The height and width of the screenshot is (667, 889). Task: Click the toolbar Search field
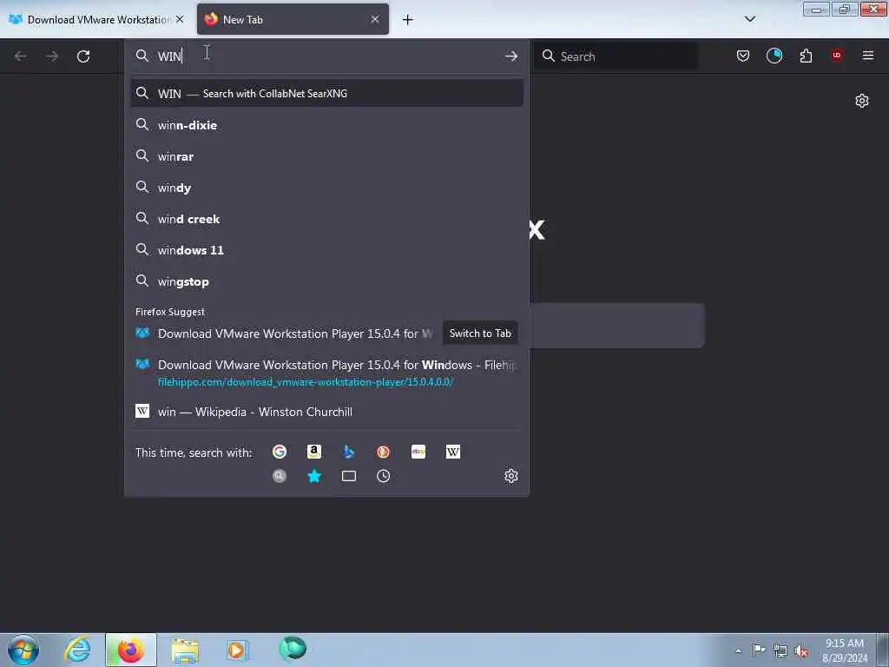coord(616,56)
